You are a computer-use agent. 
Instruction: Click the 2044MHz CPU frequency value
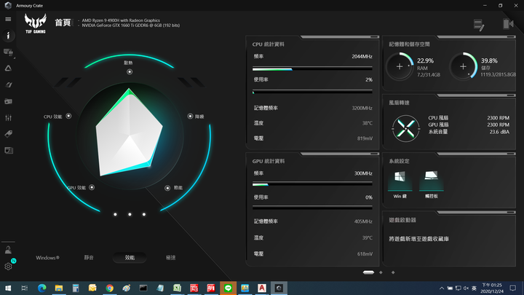[362, 57]
